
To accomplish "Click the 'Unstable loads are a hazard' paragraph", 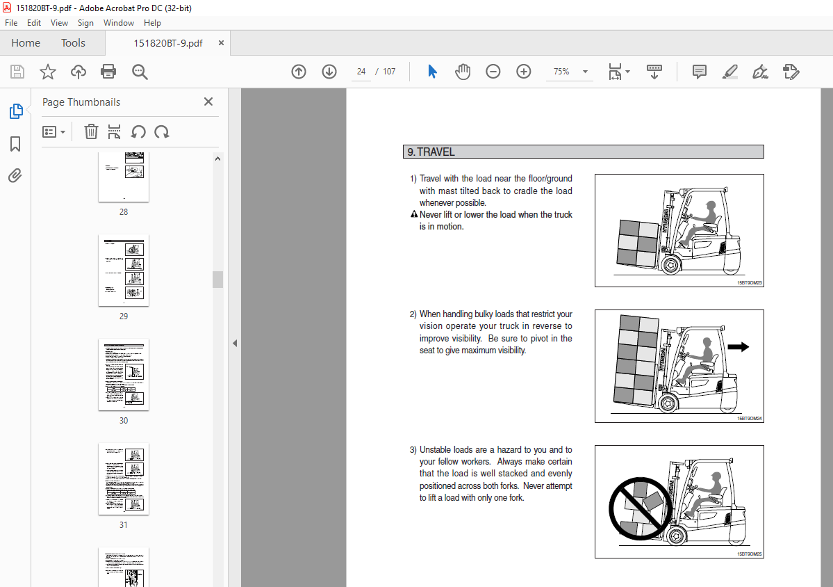I will click(495, 474).
